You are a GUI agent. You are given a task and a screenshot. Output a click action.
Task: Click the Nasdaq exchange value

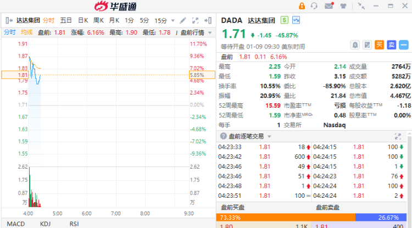tap(334, 125)
